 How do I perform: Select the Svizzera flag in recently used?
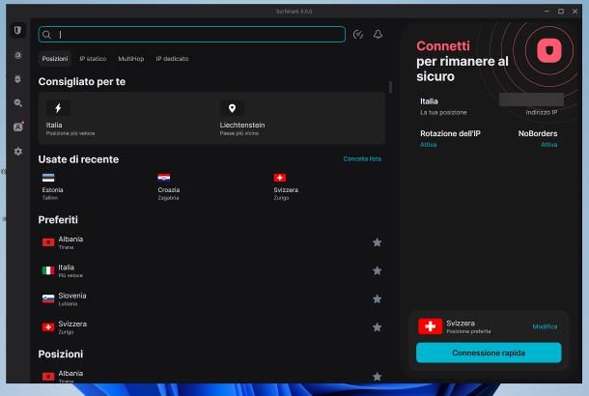click(280, 178)
